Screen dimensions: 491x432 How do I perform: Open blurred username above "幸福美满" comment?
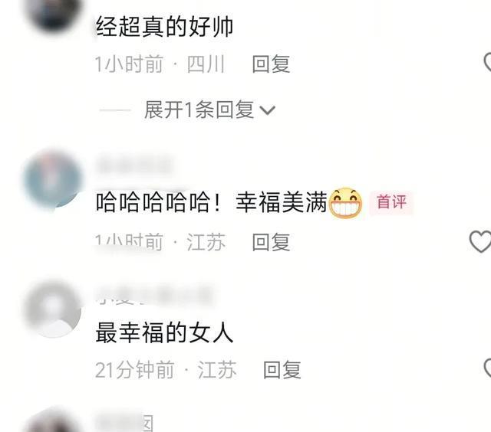tap(135, 165)
